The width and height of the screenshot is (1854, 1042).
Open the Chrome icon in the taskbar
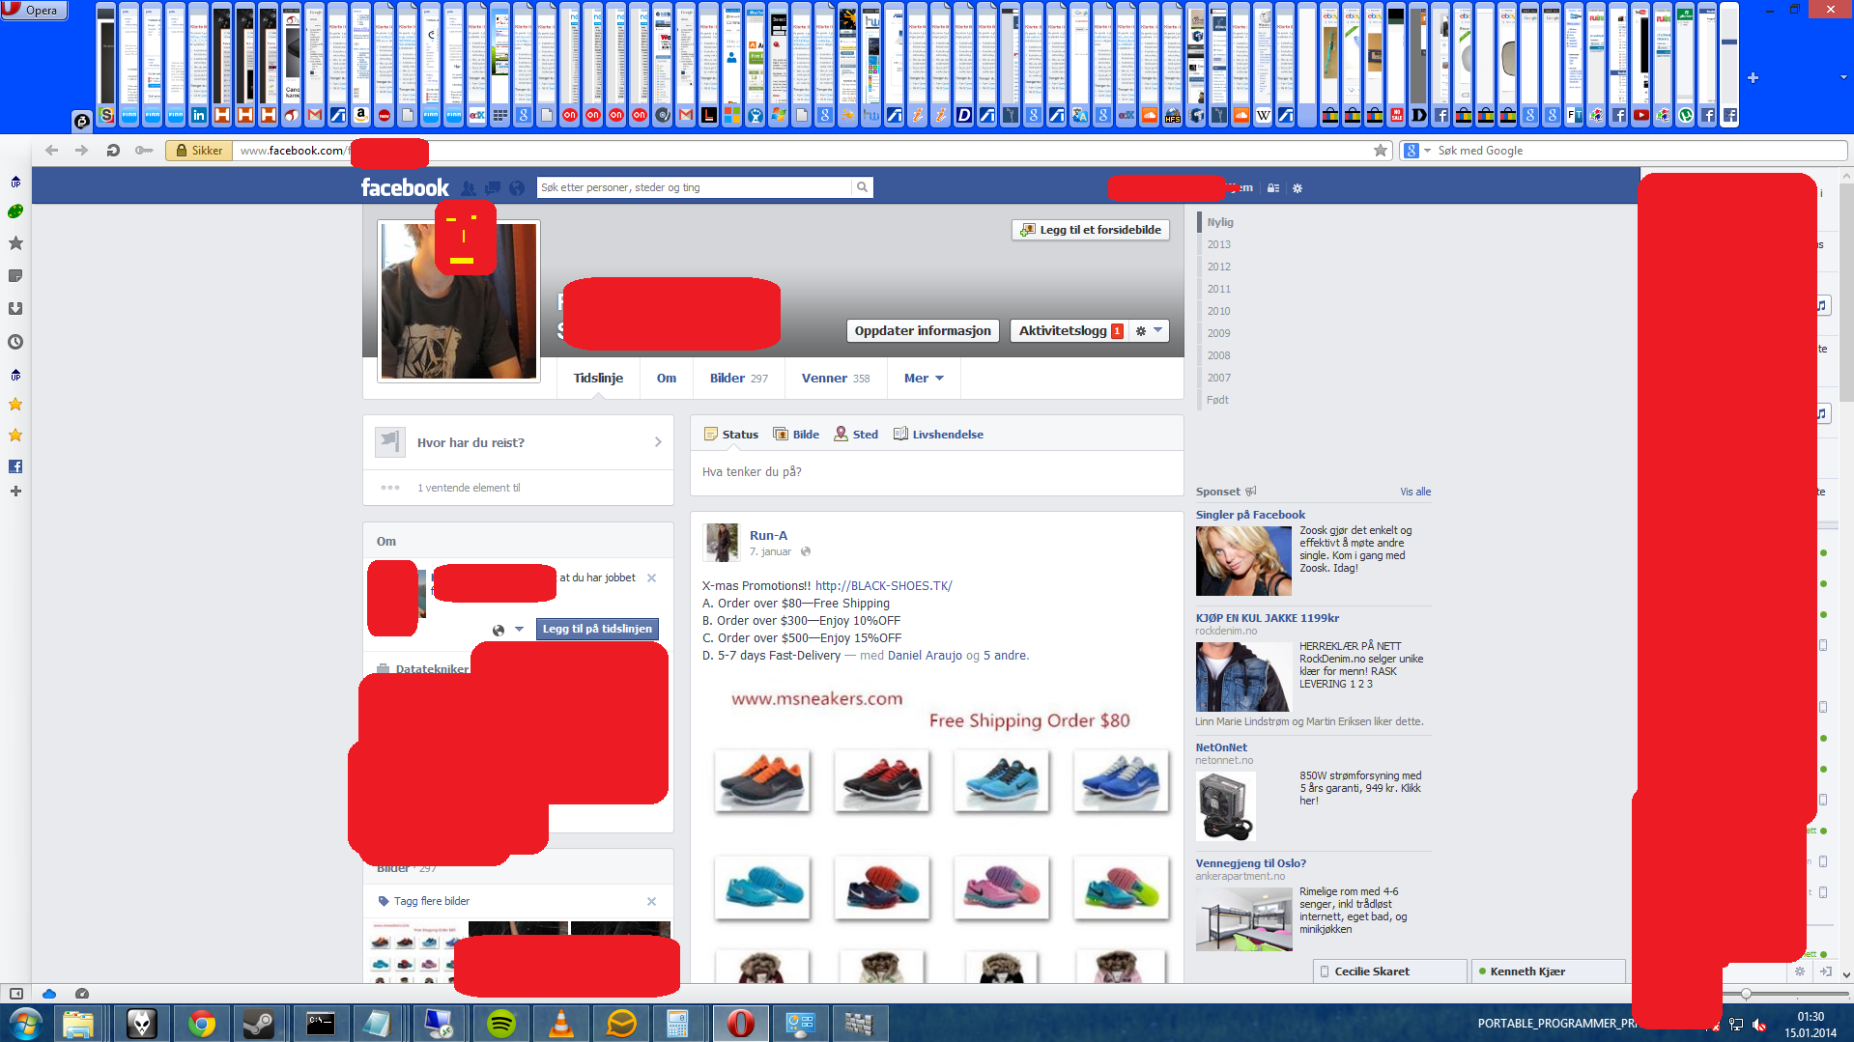tap(202, 1023)
